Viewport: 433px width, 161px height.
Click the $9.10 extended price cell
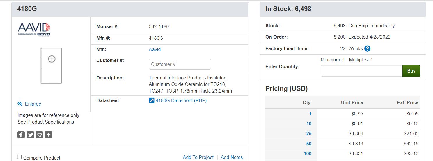point(412,124)
